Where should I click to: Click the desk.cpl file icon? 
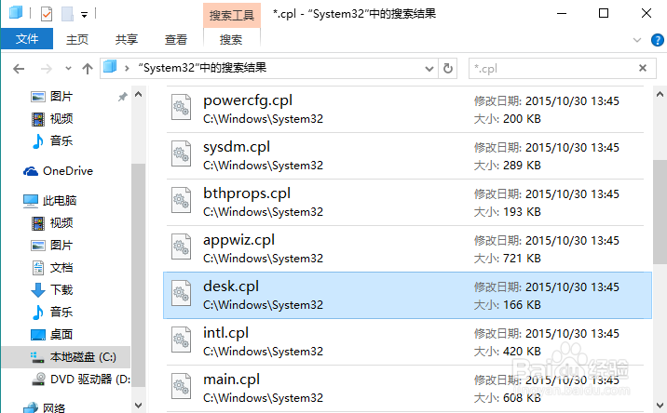point(181,293)
